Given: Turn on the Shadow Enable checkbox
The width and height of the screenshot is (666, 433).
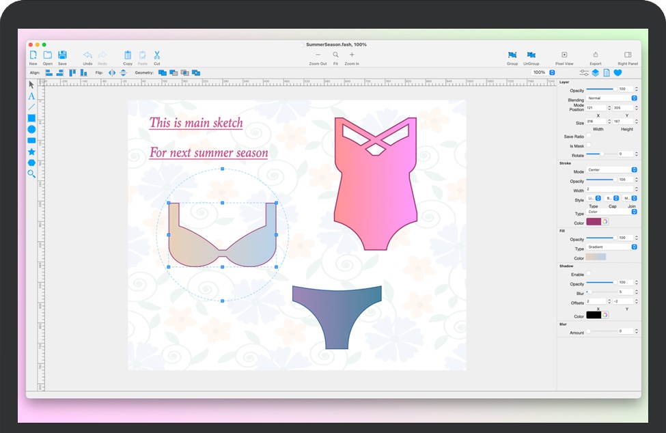Looking at the screenshot, I should 589,273.
